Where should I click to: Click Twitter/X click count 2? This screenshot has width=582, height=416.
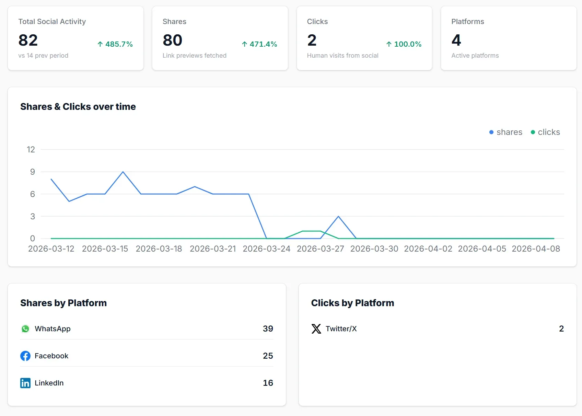[x=561, y=329]
